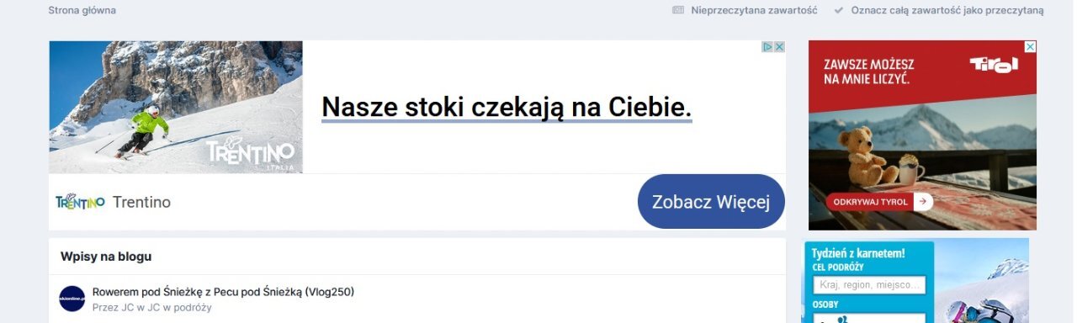Click the Zobacz Więcej button

[711, 202]
